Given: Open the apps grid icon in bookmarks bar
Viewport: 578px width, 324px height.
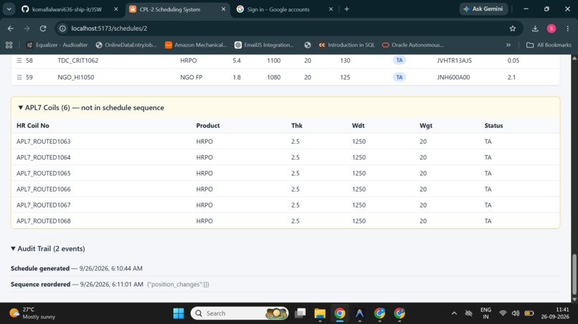Looking at the screenshot, I should [x=9, y=45].
